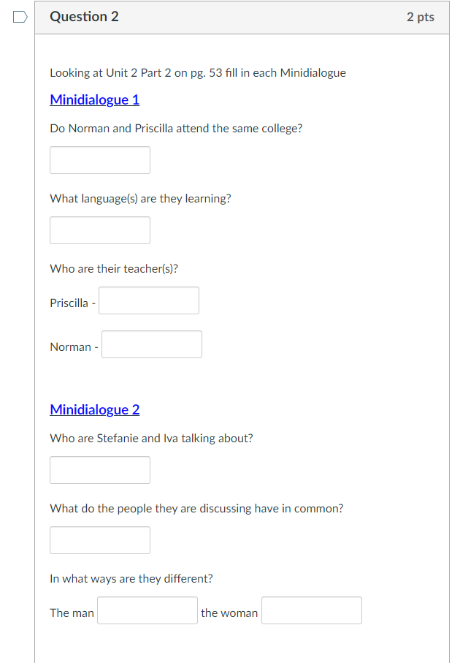This screenshot has width=460, height=663.
Task: Click the 'What language(s) are they learning?' text
Action: pos(140,199)
